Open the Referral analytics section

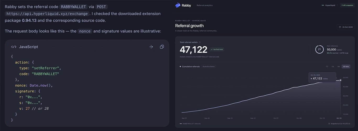(x=205, y=5)
